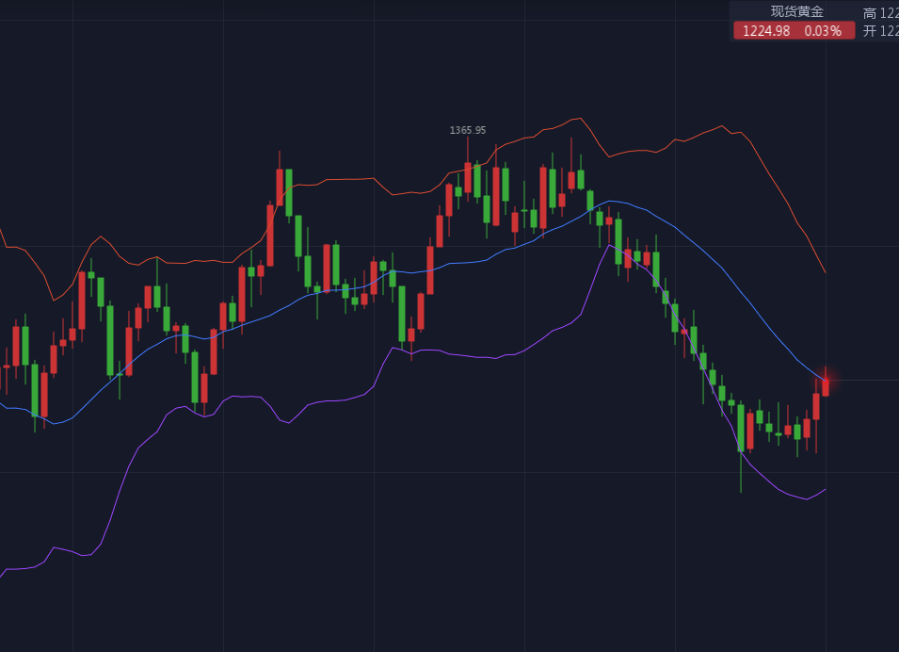Viewport: 899px width, 652px height.
Task: Click the 1365.95 high price label
Action: click(467, 130)
